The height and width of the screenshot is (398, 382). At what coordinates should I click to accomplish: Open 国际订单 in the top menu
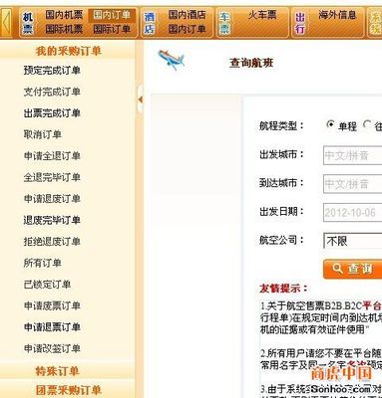pos(112,29)
